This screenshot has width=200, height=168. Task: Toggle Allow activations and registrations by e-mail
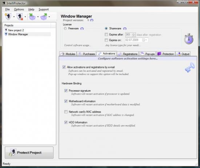[x=64, y=67]
